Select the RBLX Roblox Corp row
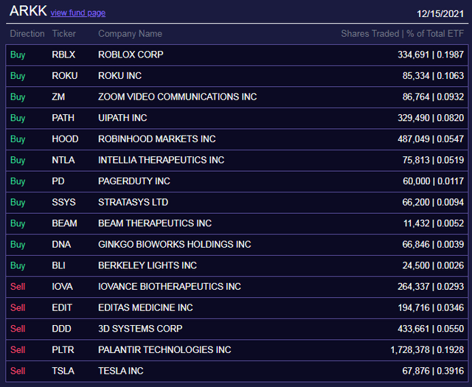 [x=237, y=55]
